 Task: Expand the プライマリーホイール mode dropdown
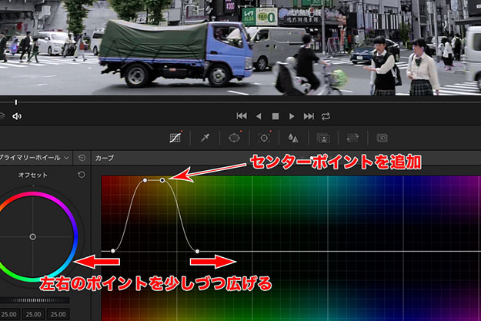[x=66, y=157]
